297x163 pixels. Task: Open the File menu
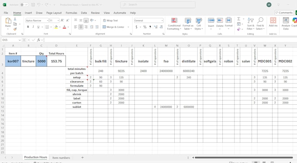tap(6, 13)
